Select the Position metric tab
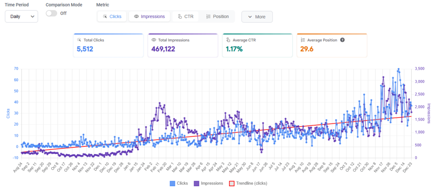 (217, 17)
